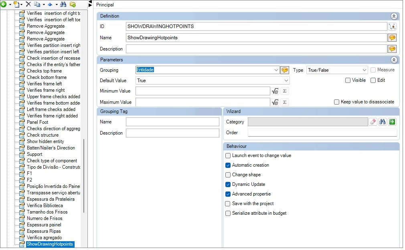Select the Principal tab

tap(105, 5)
